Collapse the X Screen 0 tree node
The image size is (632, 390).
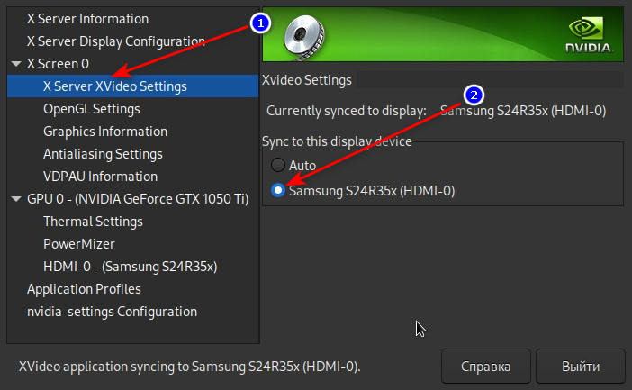16,64
